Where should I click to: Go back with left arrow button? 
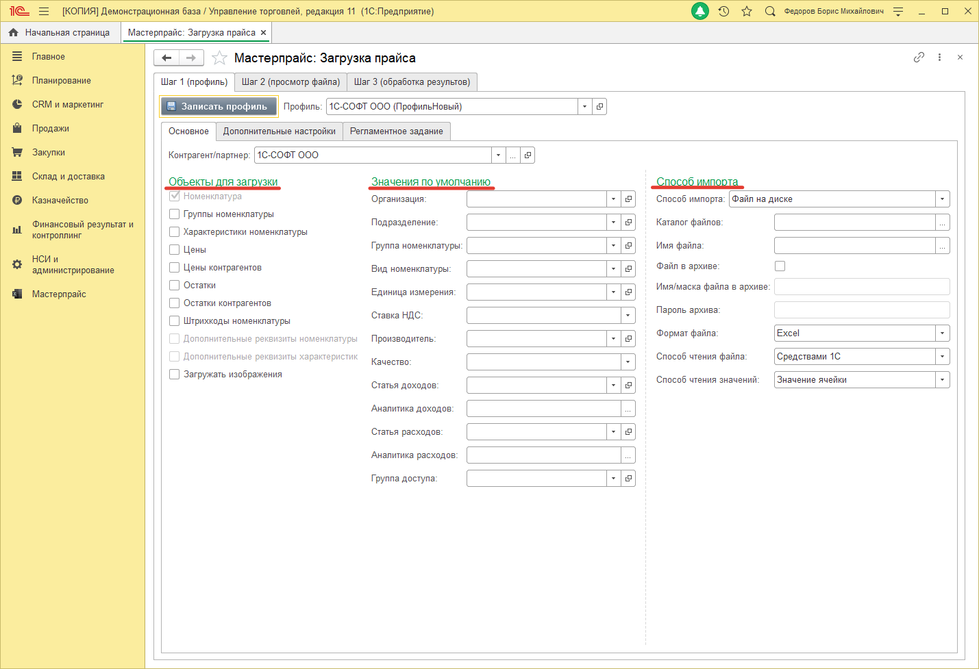point(166,58)
